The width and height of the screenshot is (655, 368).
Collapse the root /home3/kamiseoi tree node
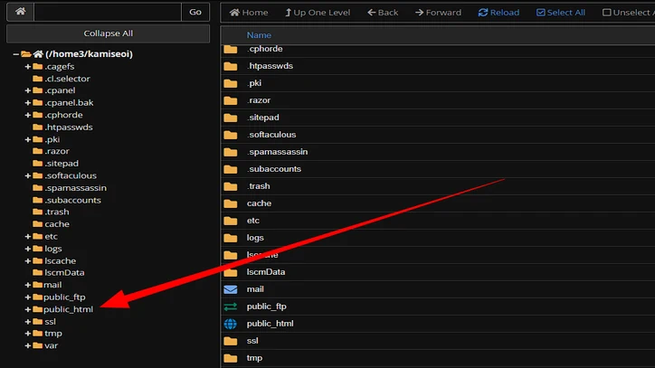[x=16, y=54]
